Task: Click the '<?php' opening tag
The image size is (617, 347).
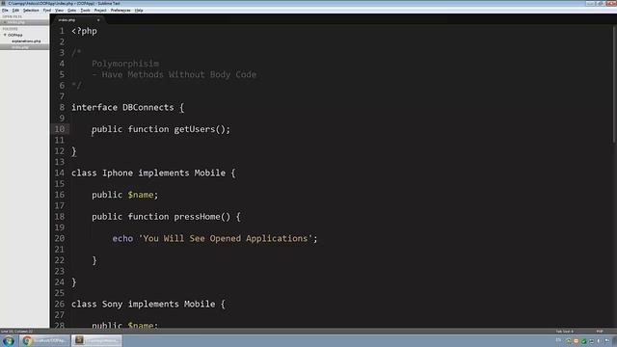Action: (x=84, y=31)
